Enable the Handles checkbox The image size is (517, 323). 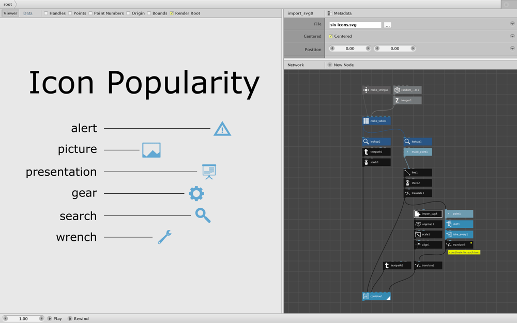coord(46,13)
